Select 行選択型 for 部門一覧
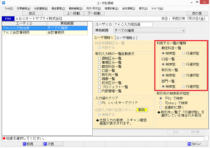Viewport: 210px width, 148px height. pyautogui.click(x=183, y=87)
